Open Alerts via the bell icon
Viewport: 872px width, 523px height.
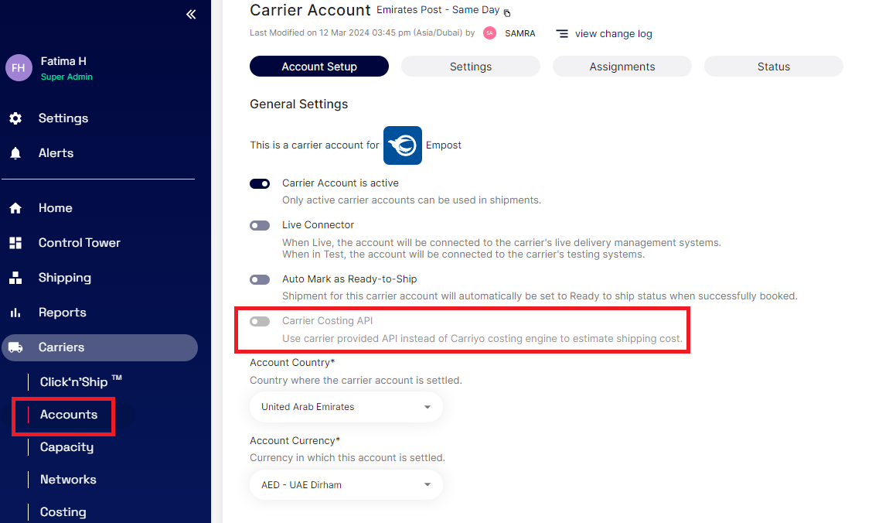pos(15,153)
